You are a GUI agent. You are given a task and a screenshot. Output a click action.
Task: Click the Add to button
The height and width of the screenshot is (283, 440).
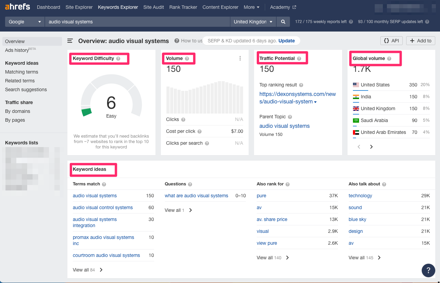point(421,41)
